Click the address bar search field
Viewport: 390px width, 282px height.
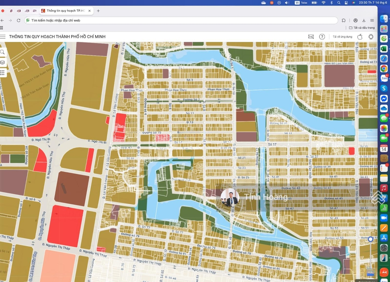click(x=181, y=21)
